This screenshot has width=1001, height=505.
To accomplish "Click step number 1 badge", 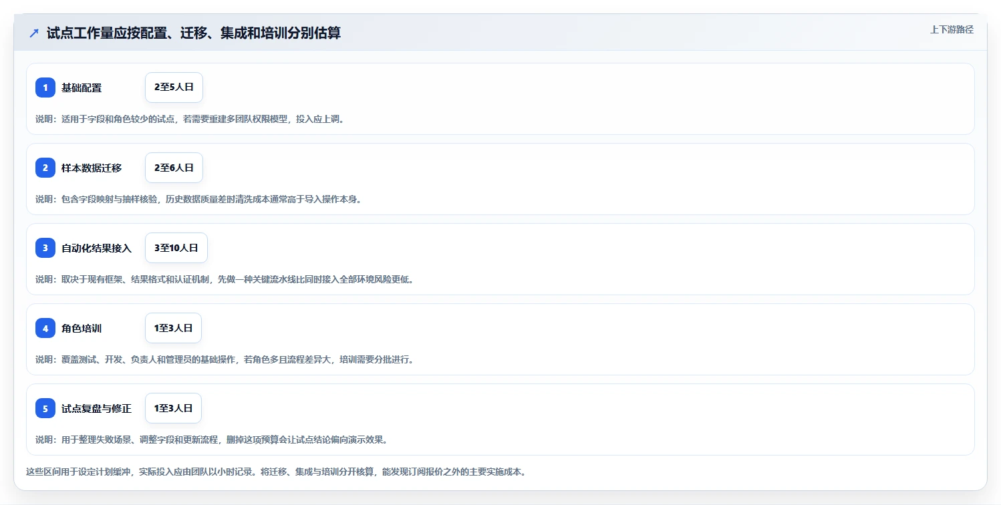I will (x=45, y=88).
